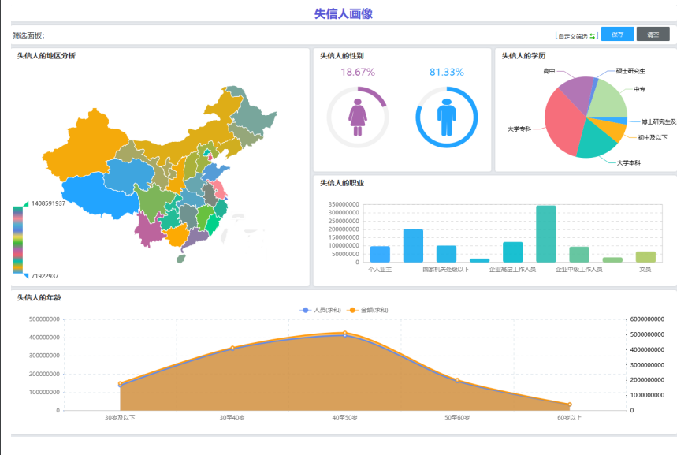The width and height of the screenshot is (688, 455).
Task: Click the 失信人的年龄 panel title
Action: [x=39, y=297]
